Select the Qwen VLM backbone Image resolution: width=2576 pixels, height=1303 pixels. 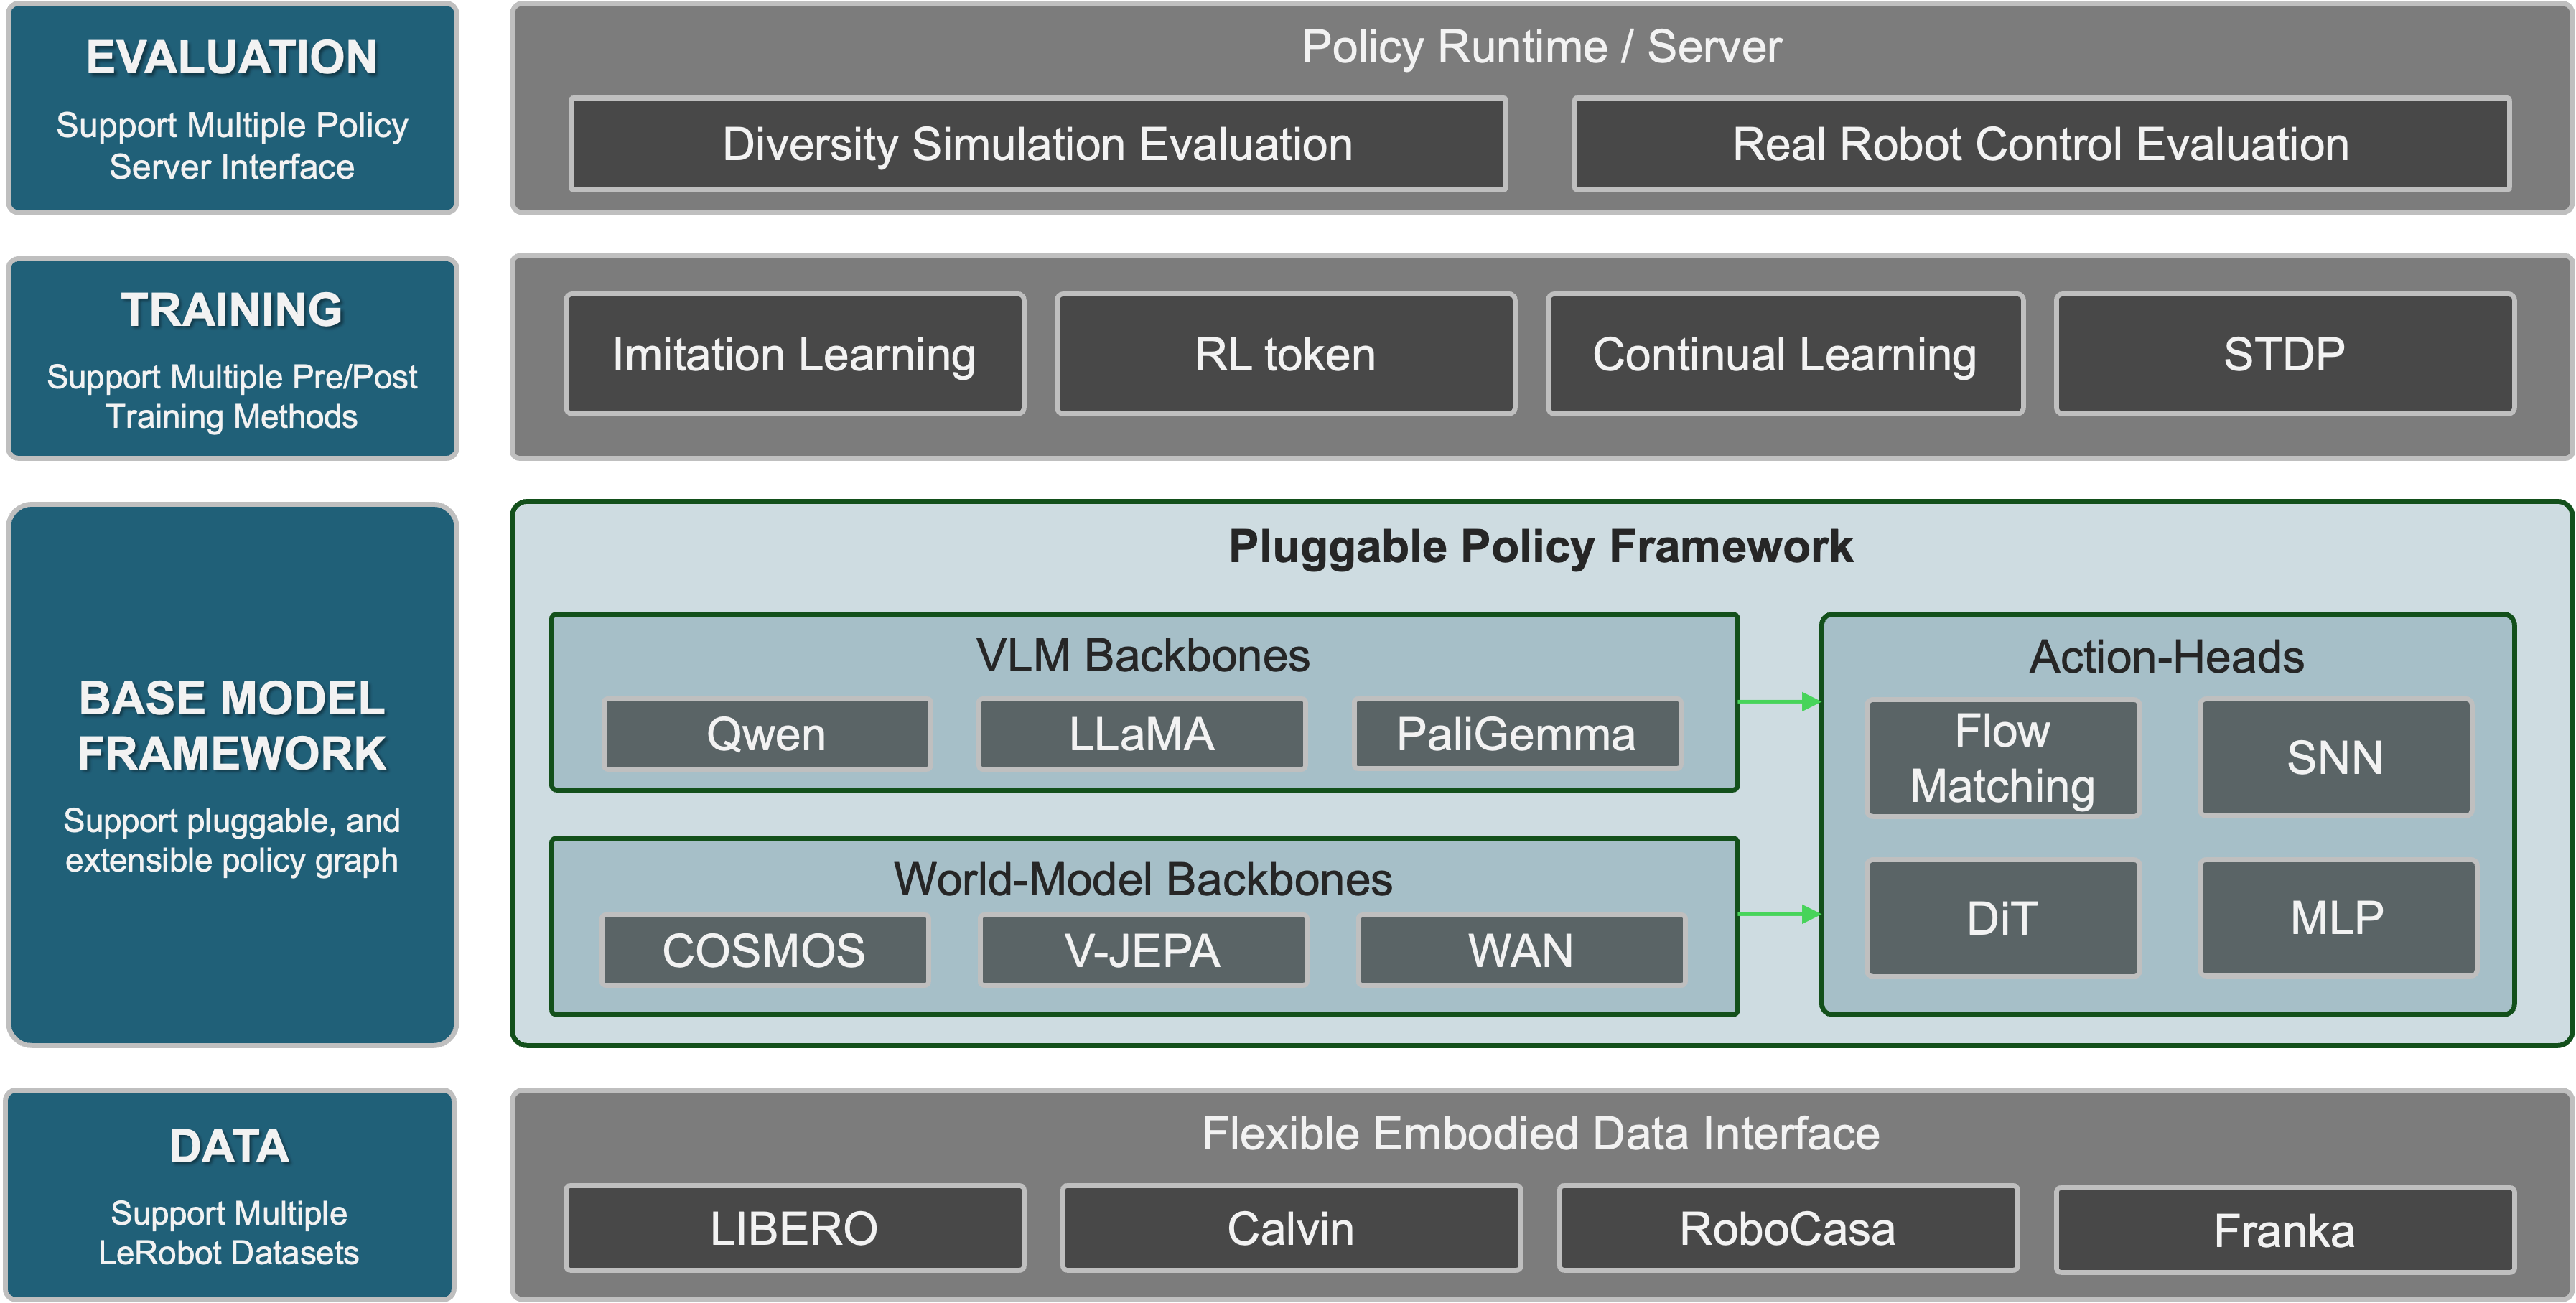tap(766, 733)
